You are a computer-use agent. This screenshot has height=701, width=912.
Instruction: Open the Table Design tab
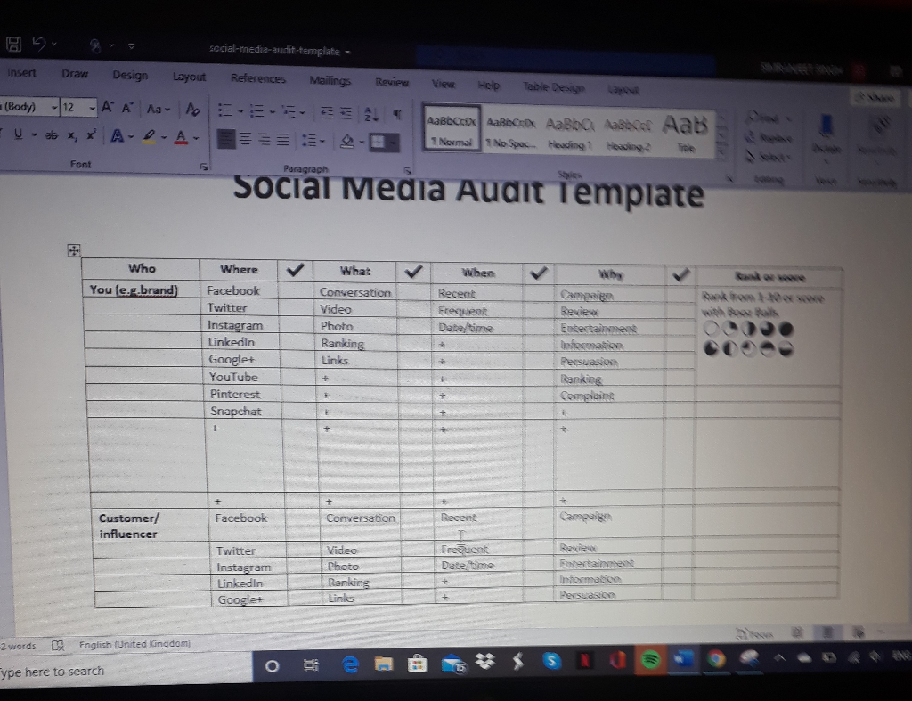coord(553,87)
